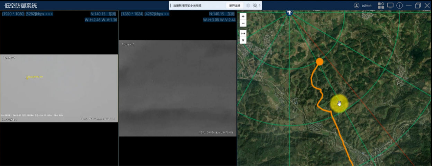Click the map X clear button
Image resolution: width=432 pixels, height=166 pixels.
[x=243, y=40]
